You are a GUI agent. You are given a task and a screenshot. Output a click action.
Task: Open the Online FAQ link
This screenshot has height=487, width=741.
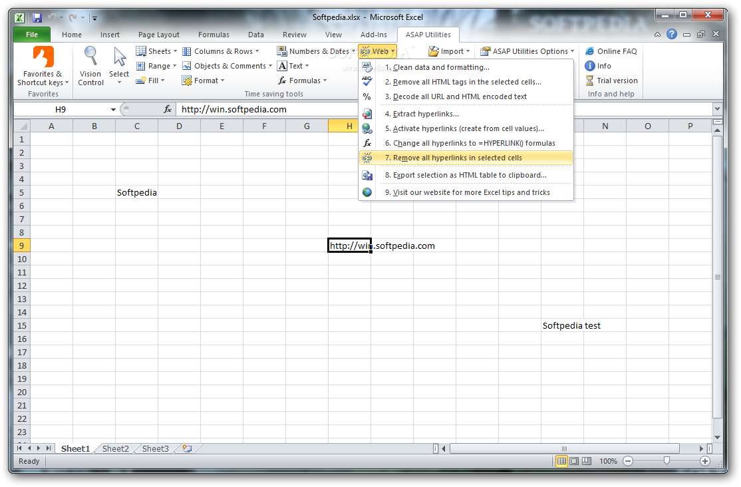pyautogui.click(x=611, y=51)
